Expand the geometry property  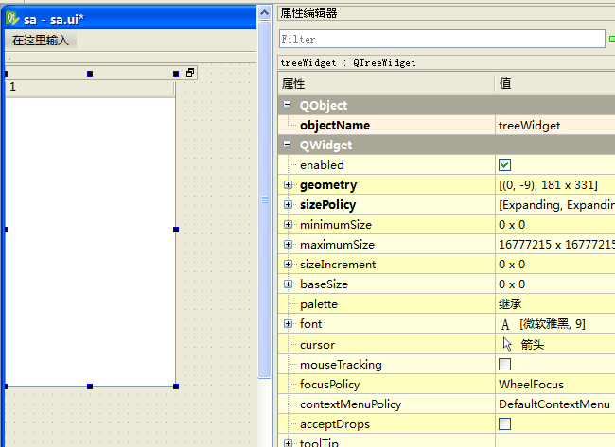tap(288, 185)
